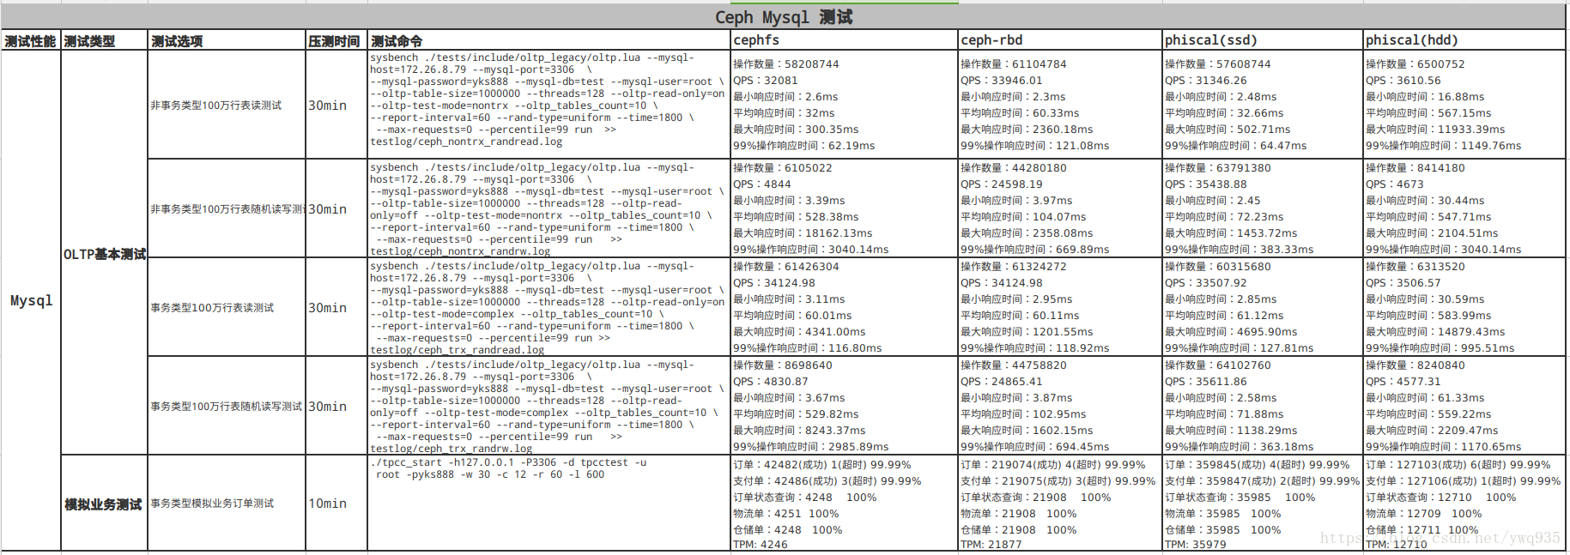The width and height of the screenshot is (1570, 555).
Task: Select the '非事务类型100万行表随机读写测试' cell
Action: click(x=227, y=208)
